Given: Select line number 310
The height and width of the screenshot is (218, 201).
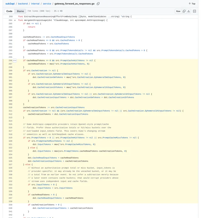Looking at the screenshot, I should click(10, 108).
